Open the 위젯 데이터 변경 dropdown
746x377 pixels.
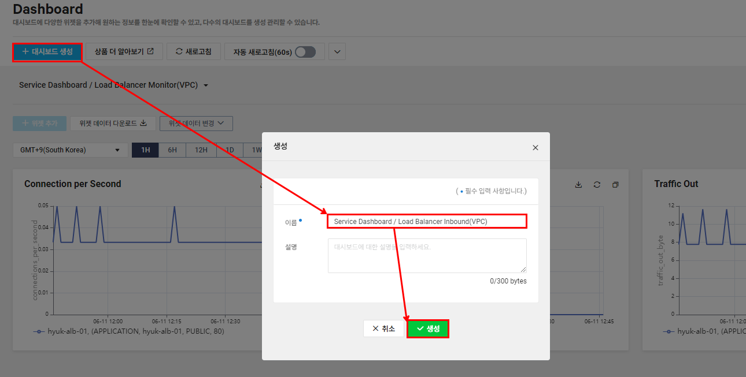pyautogui.click(x=196, y=123)
